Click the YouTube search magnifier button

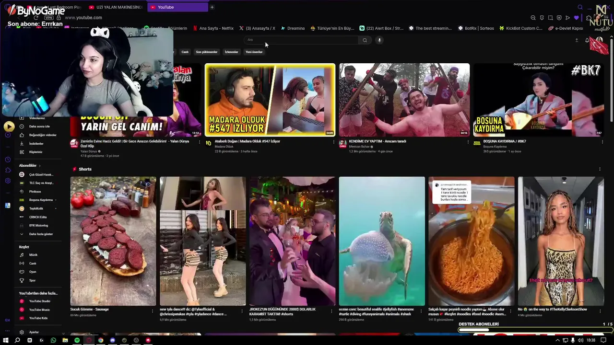pyautogui.click(x=365, y=40)
